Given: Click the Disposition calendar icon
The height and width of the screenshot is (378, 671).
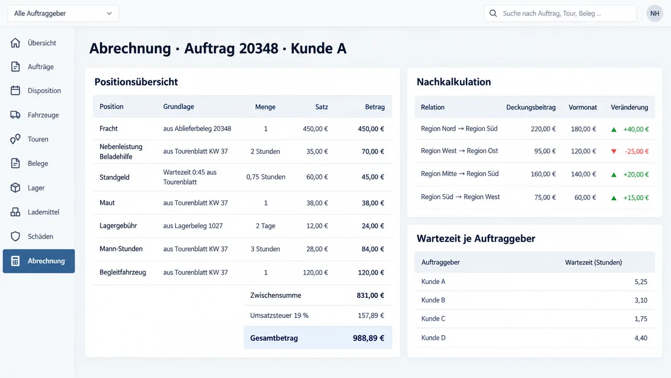Looking at the screenshot, I should pyautogui.click(x=15, y=90).
